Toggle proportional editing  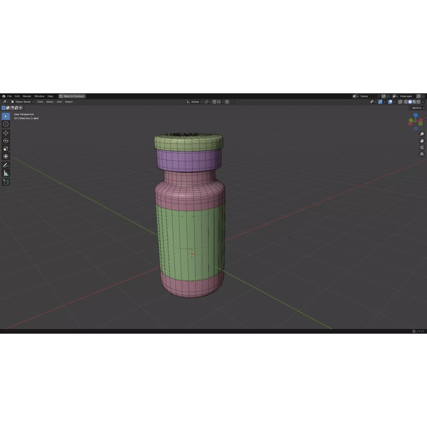tap(227, 102)
